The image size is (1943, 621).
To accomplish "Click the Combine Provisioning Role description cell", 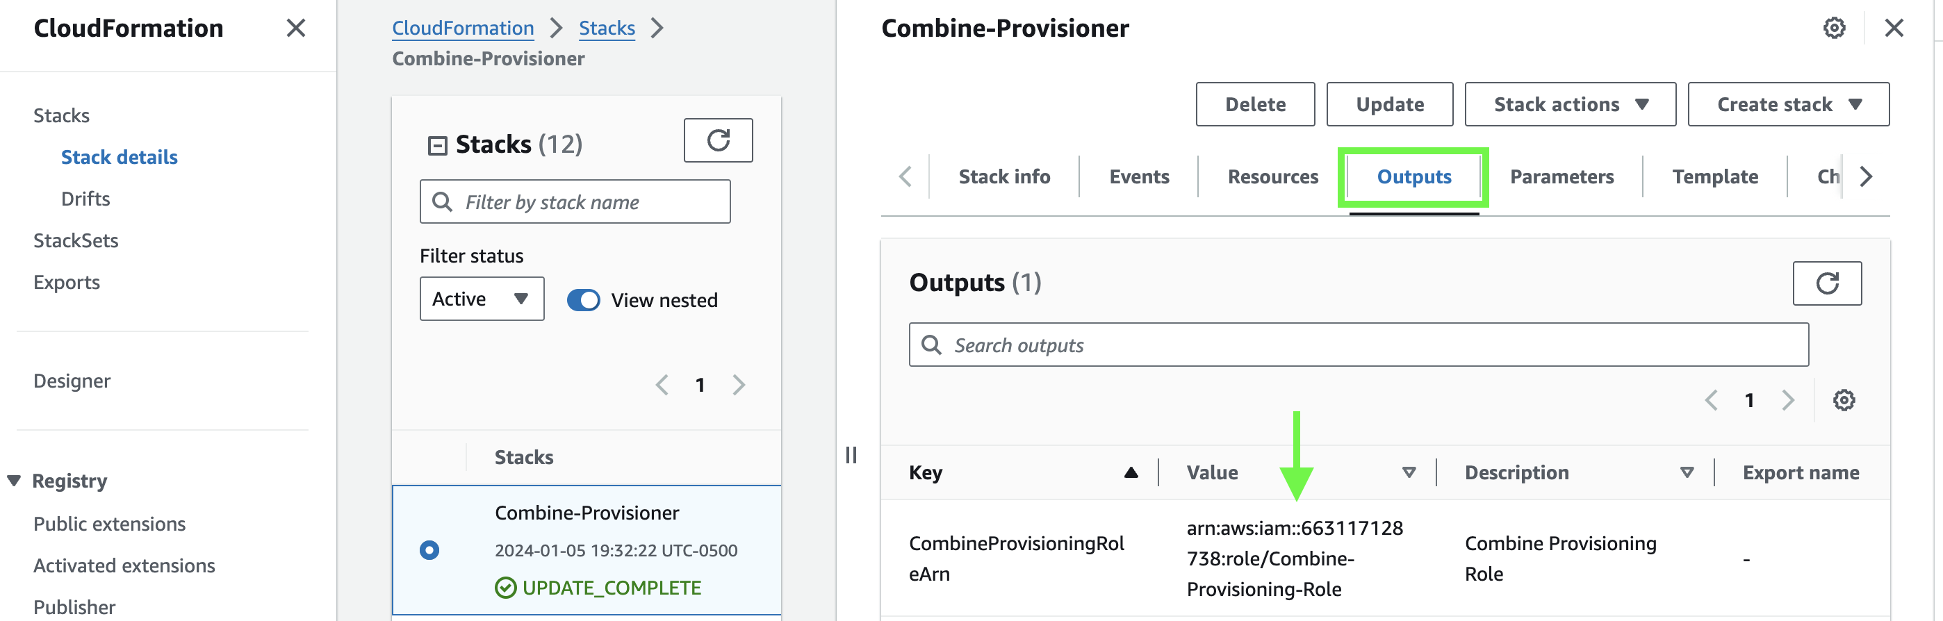I will [x=1561, y=558].
